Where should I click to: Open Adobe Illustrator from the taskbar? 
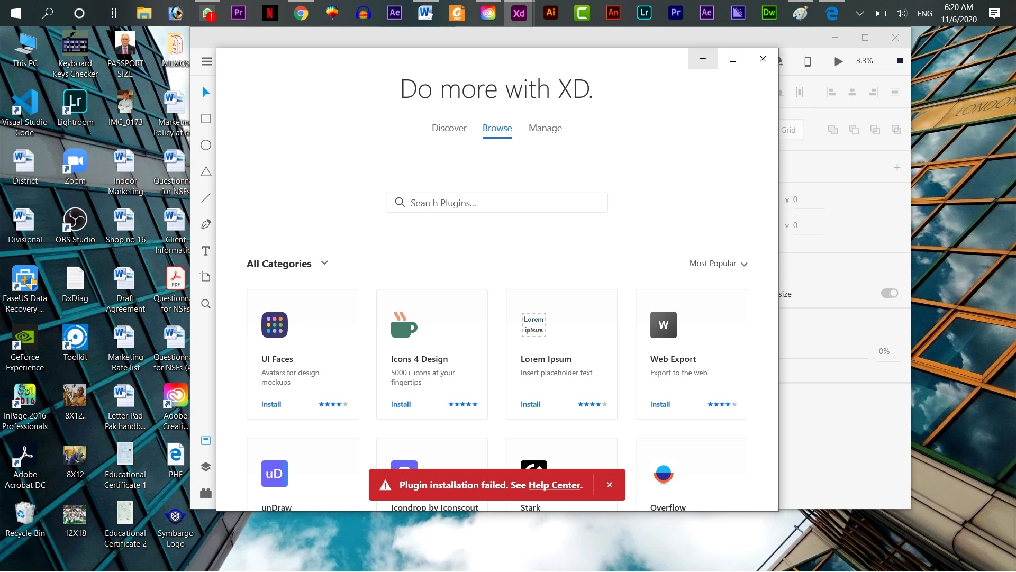(x=550, y=13)
